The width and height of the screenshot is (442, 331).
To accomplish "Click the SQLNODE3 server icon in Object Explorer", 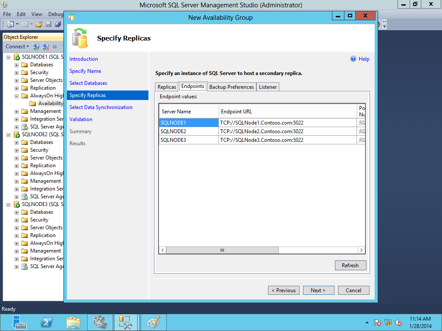I will pyautogui.click(x=17, y=204).
